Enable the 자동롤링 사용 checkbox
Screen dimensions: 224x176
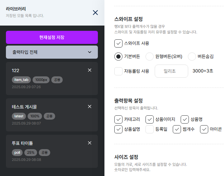119,71
